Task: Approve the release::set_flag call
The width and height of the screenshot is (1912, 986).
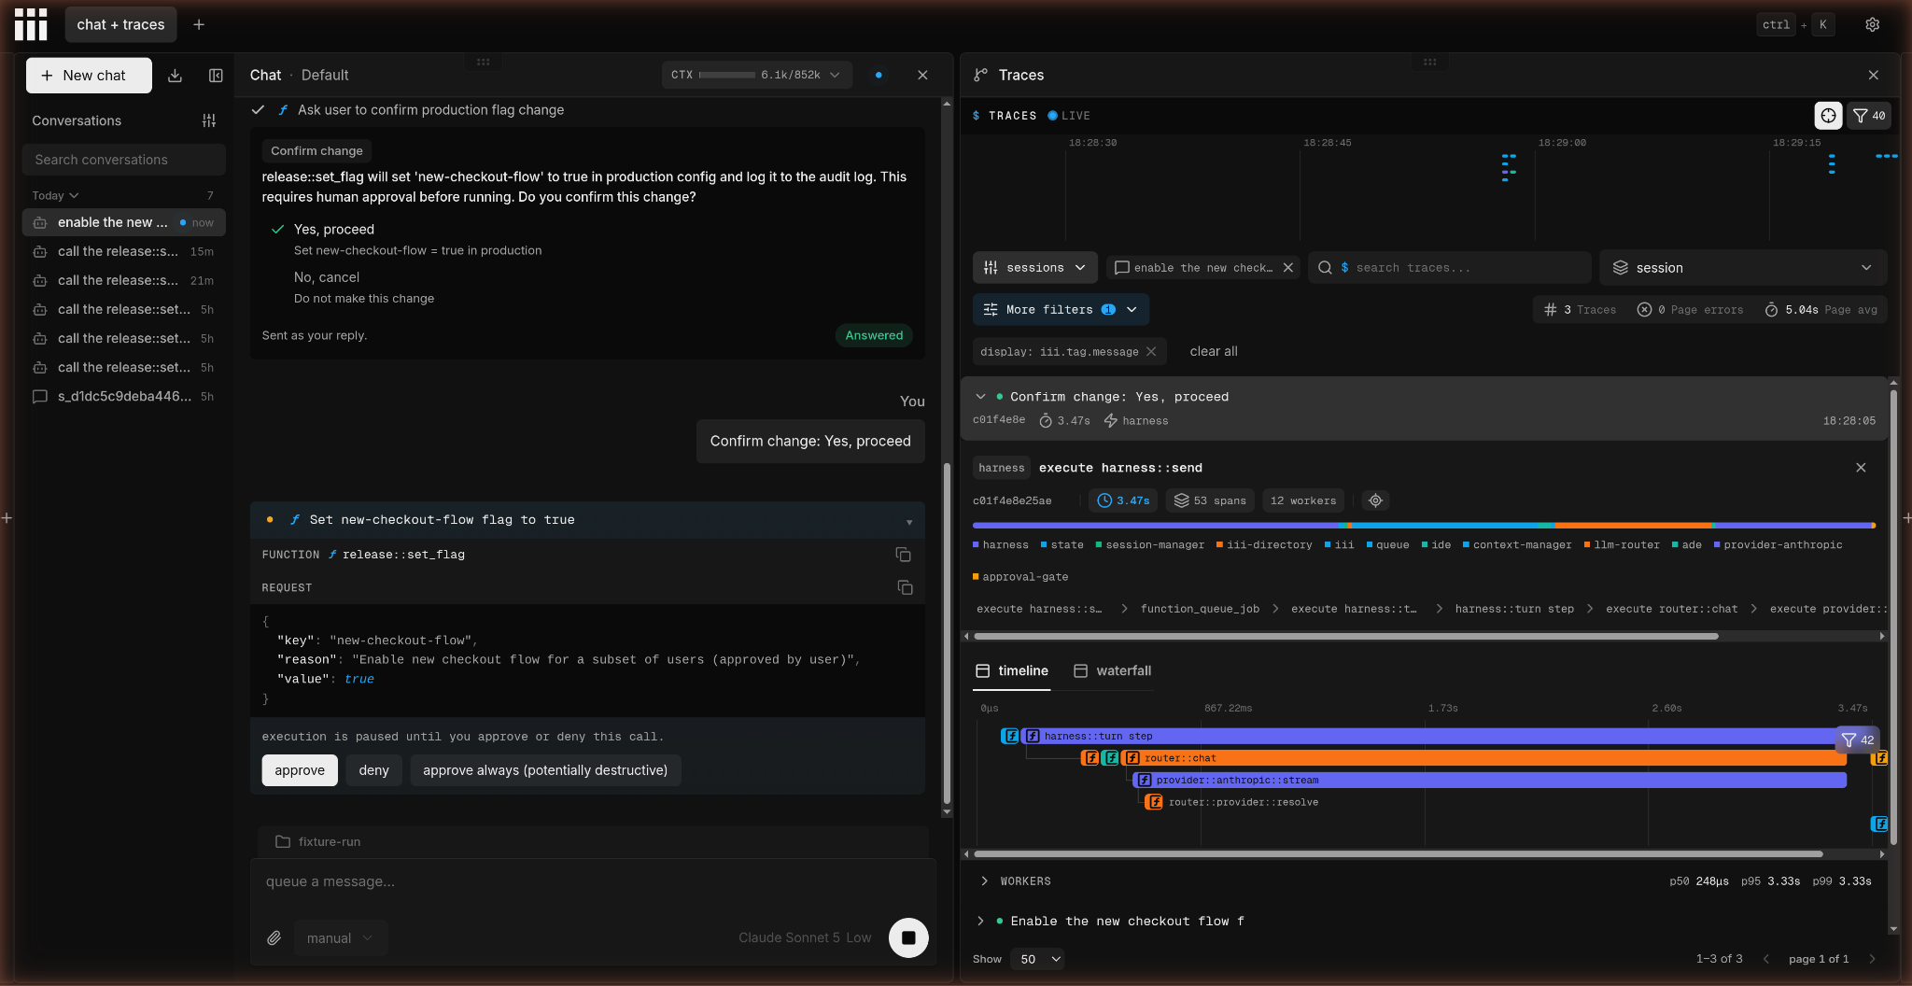Action: (300, 770)
